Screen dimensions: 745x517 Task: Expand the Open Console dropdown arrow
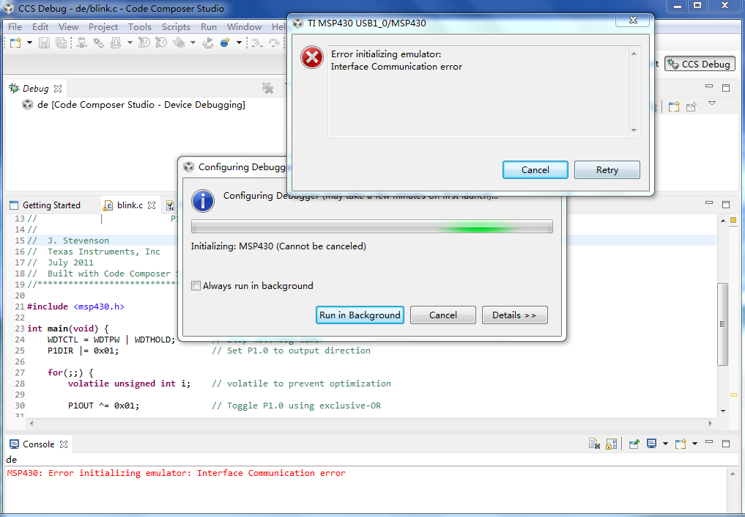coord(694,444)
